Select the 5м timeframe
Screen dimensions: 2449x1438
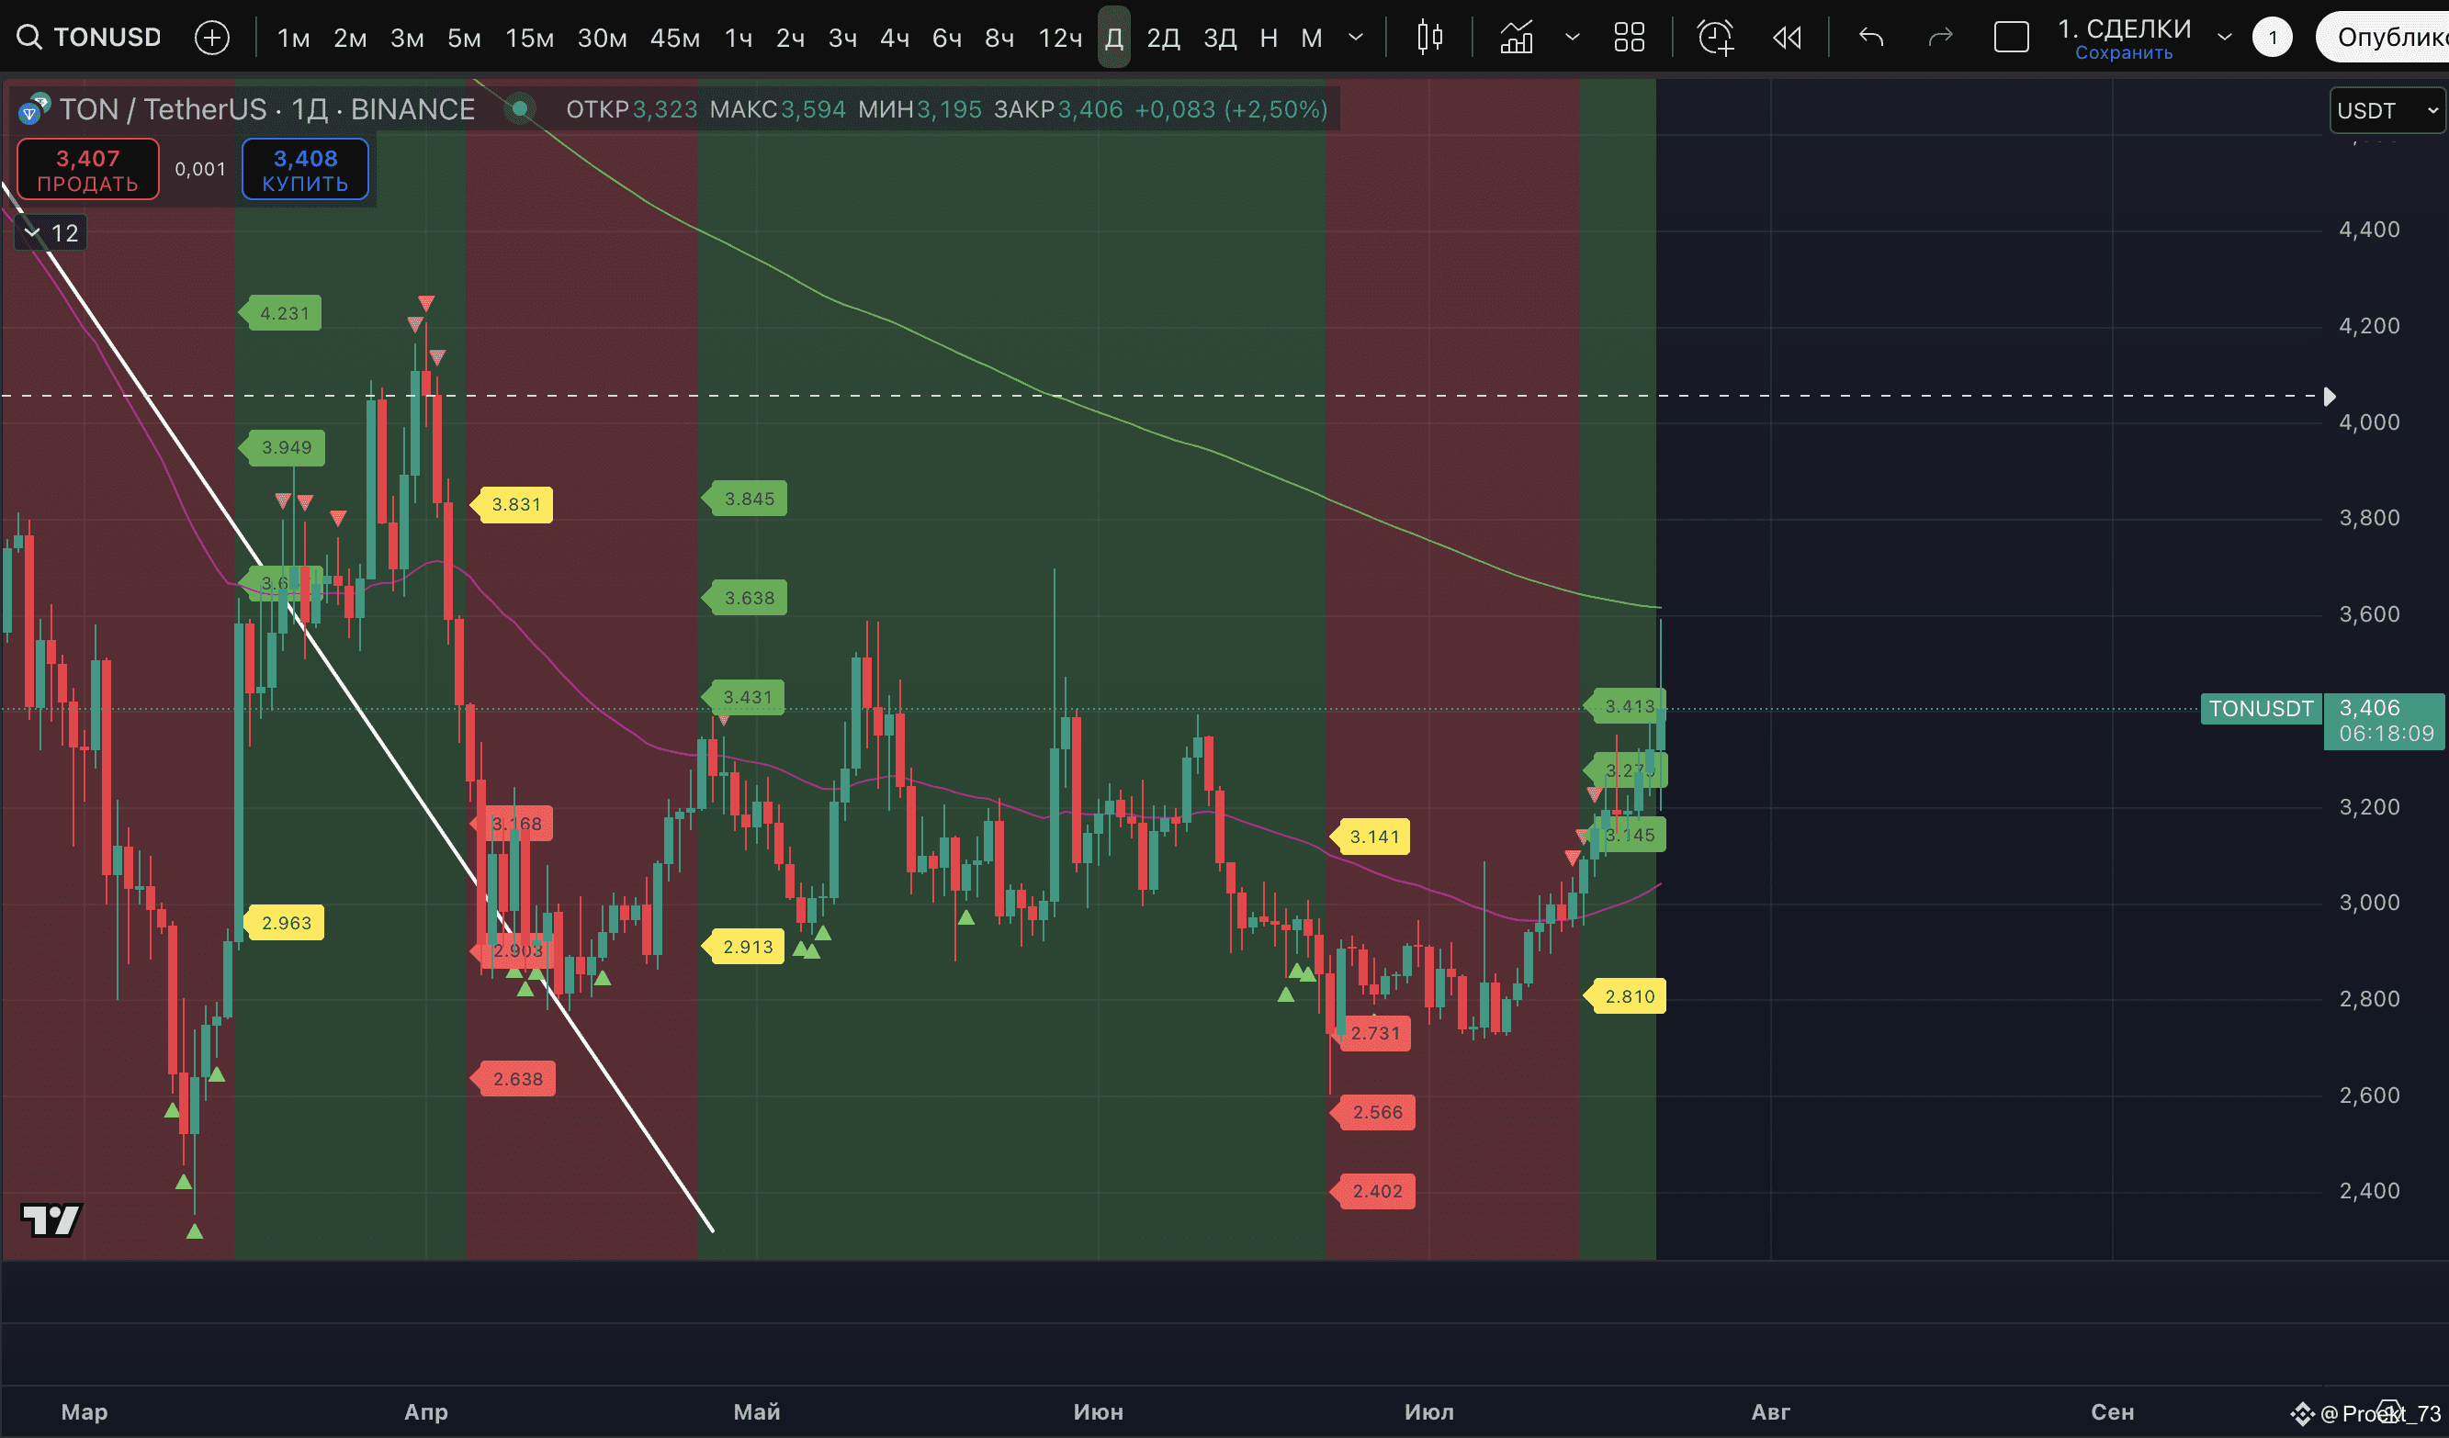click(x=465, y=38)
